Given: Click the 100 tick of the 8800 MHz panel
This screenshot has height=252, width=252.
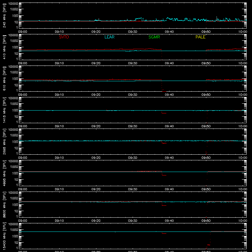Looking at the screenshot, I should coord(15,205).
